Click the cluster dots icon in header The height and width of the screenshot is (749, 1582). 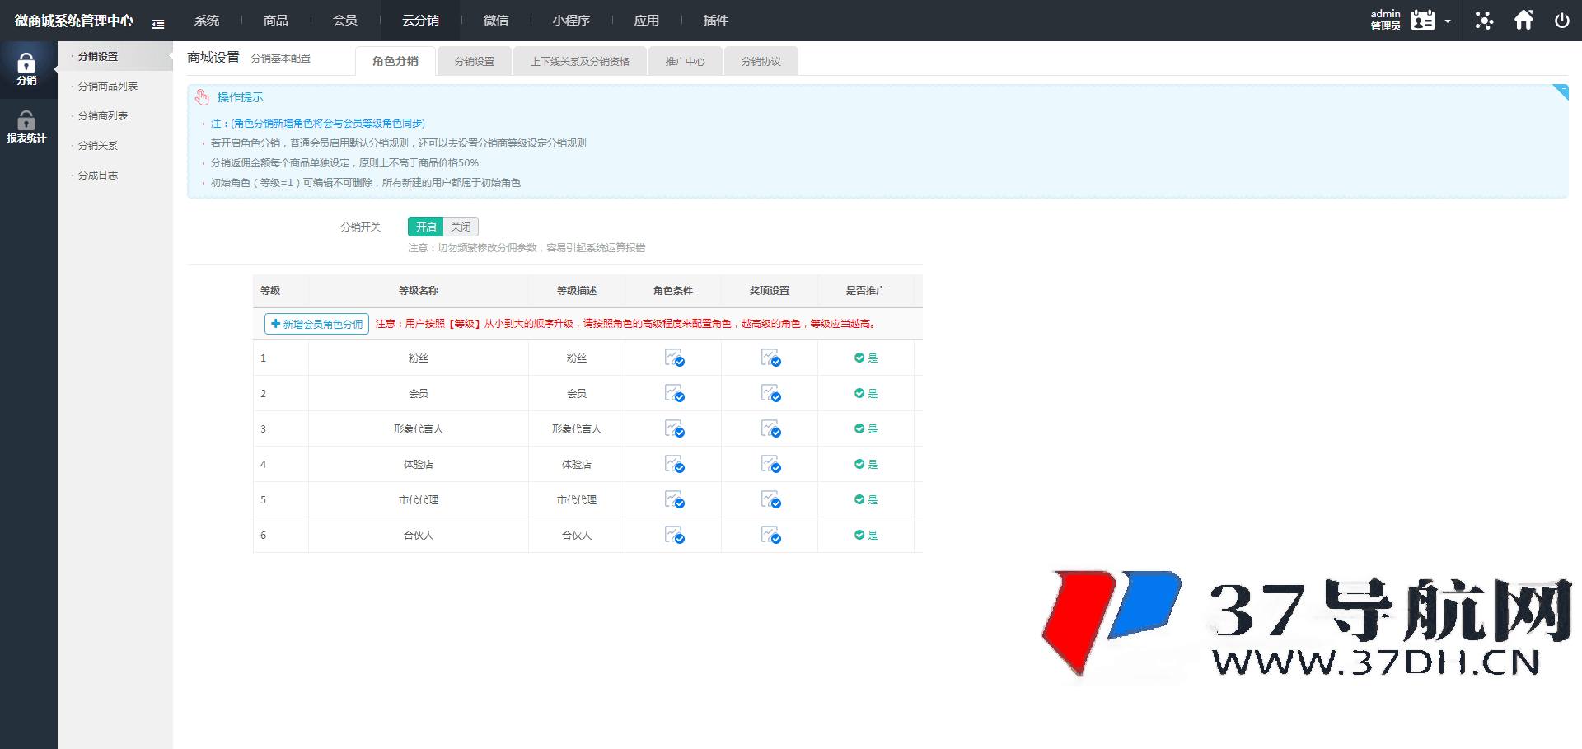click(1484, 21)
